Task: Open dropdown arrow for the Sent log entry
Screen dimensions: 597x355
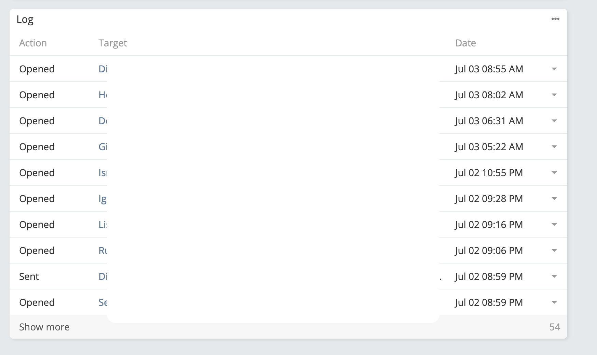Action: [554, 276]
